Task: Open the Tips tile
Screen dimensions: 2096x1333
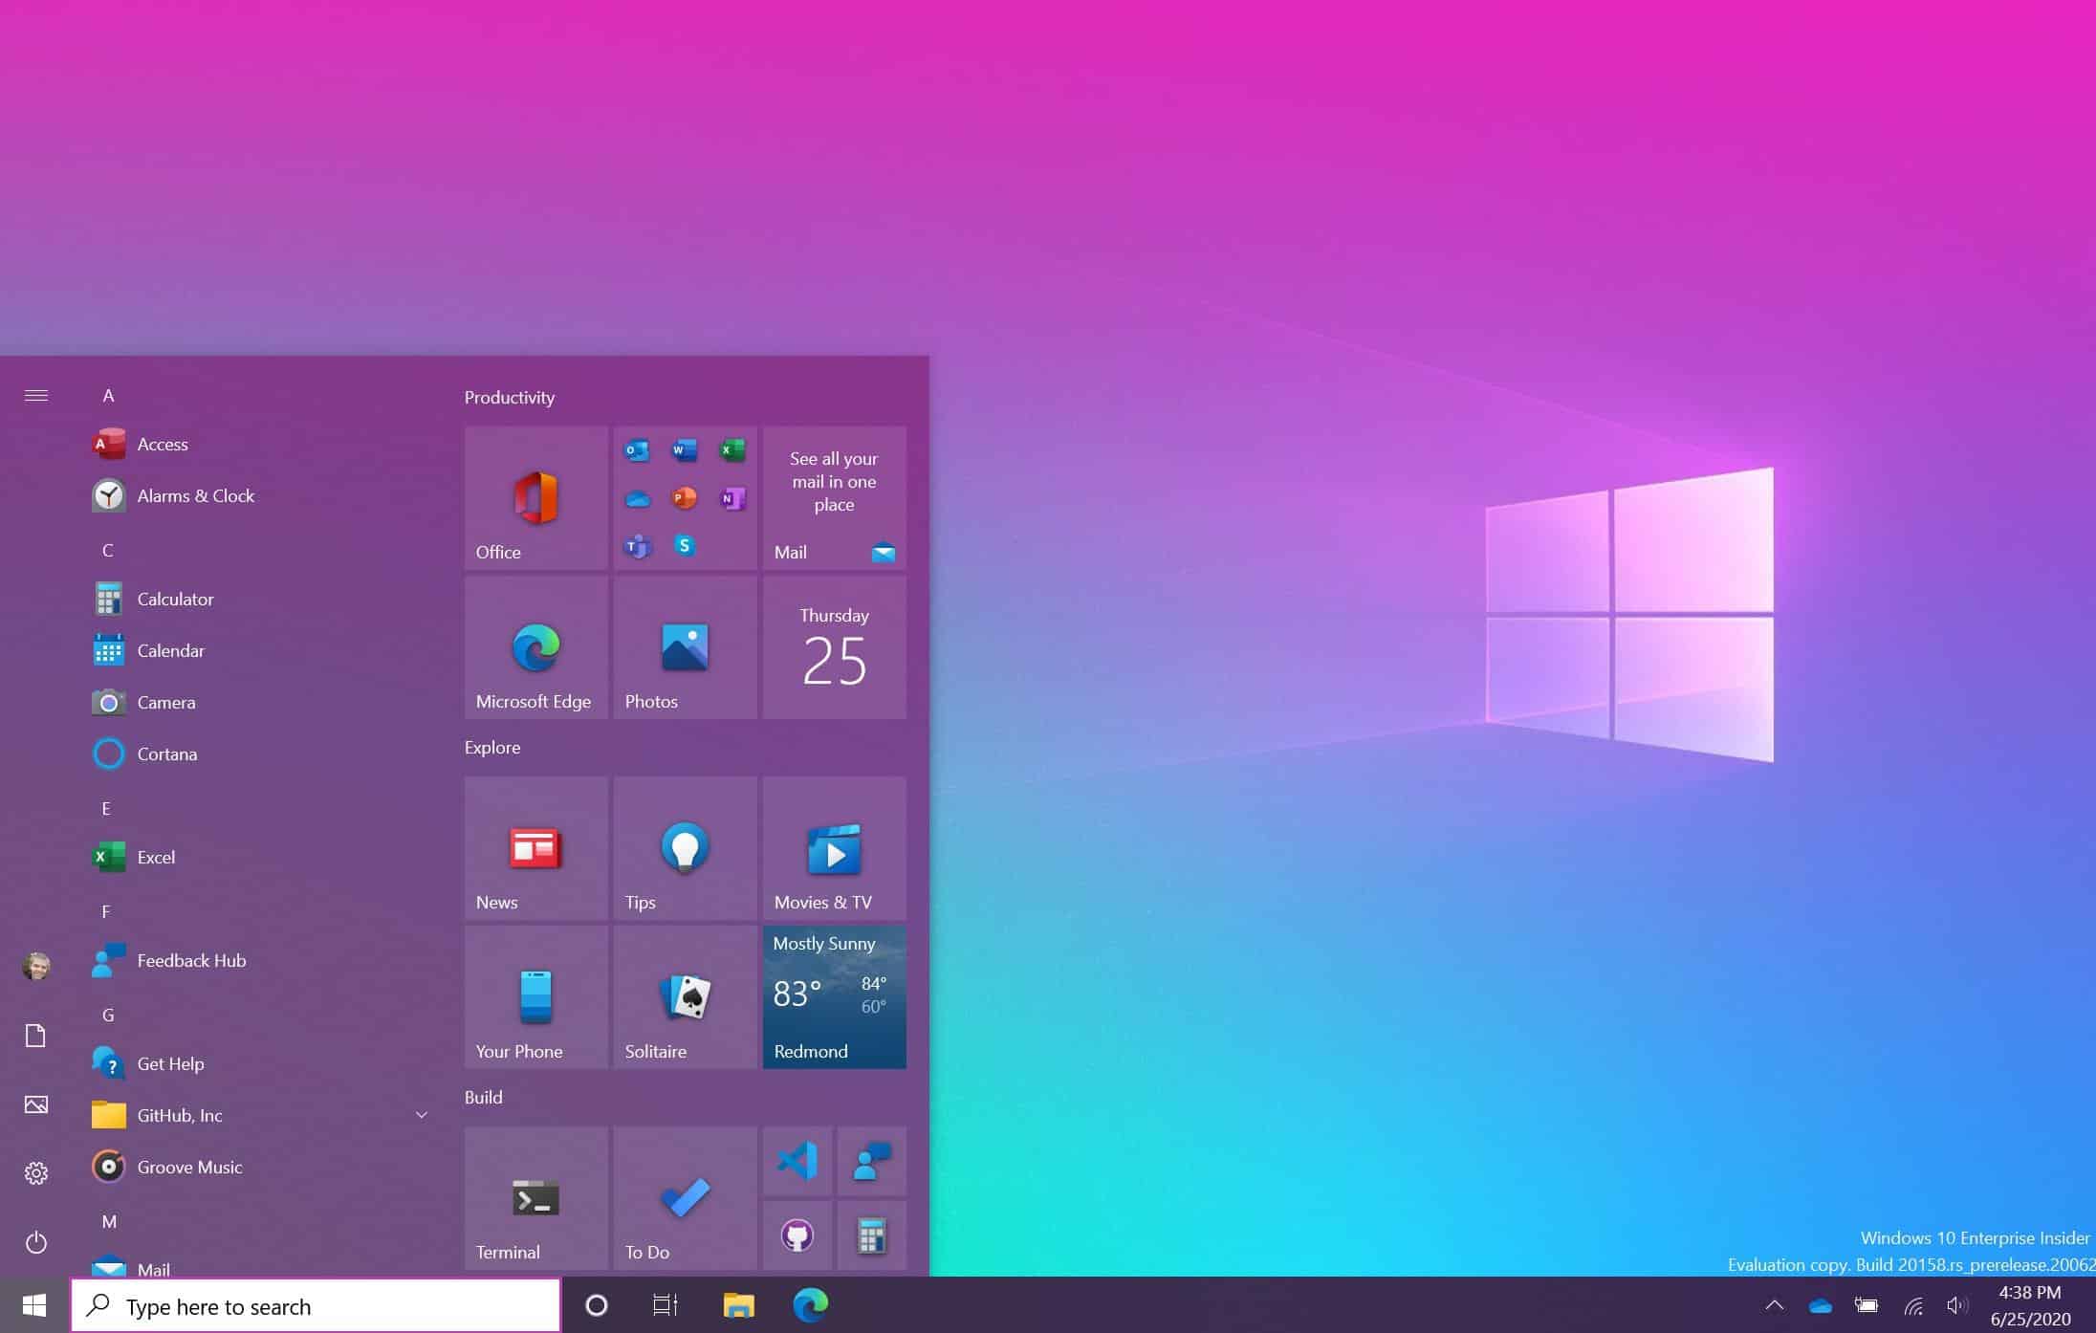Action: [686, 848]
